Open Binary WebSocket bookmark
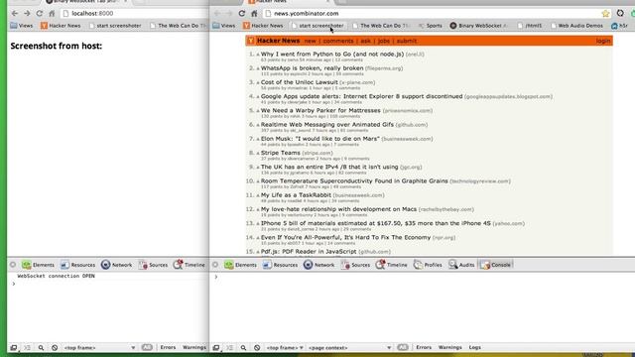The image size is (635, 357). point(478,26)
